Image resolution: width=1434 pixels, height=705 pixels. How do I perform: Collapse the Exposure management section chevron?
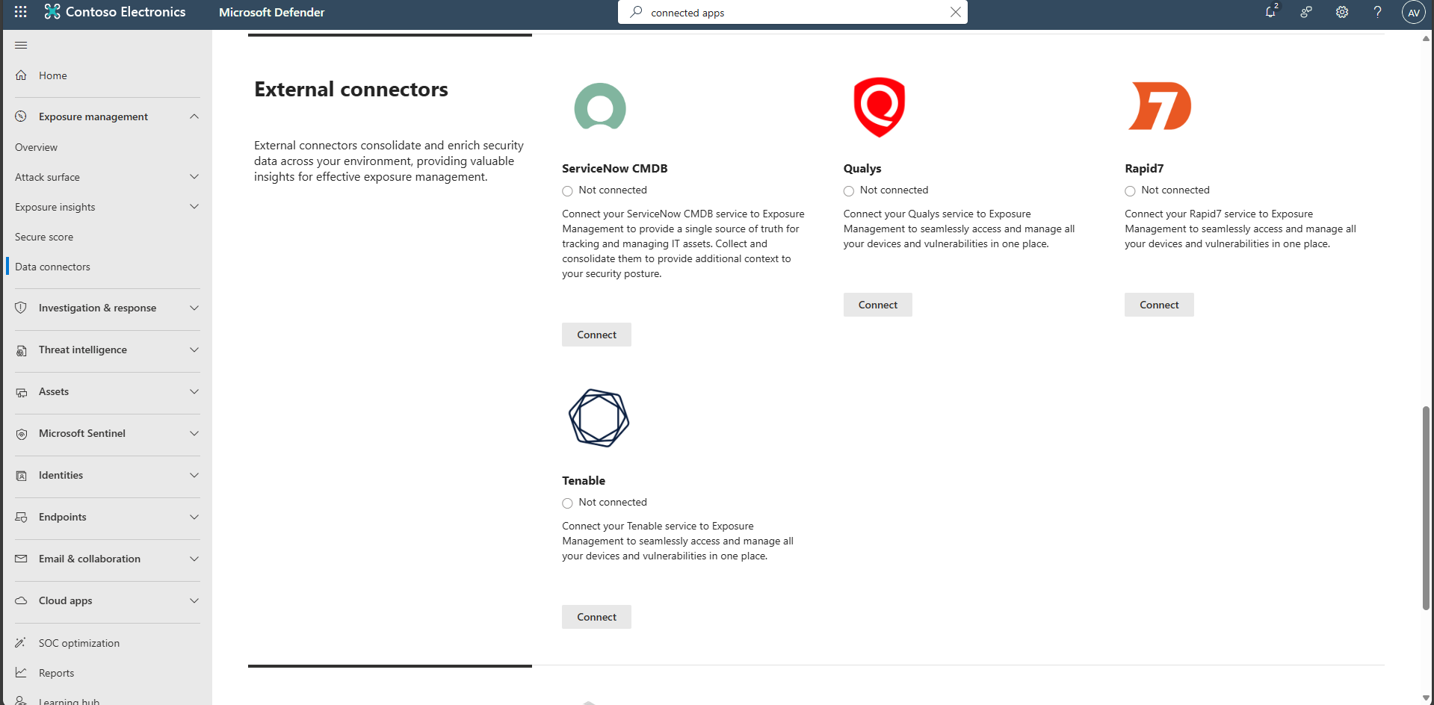(194, 117)
